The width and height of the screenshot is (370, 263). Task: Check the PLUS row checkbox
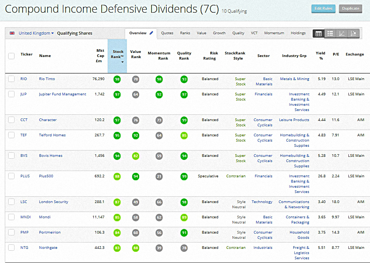coord(11,176)
